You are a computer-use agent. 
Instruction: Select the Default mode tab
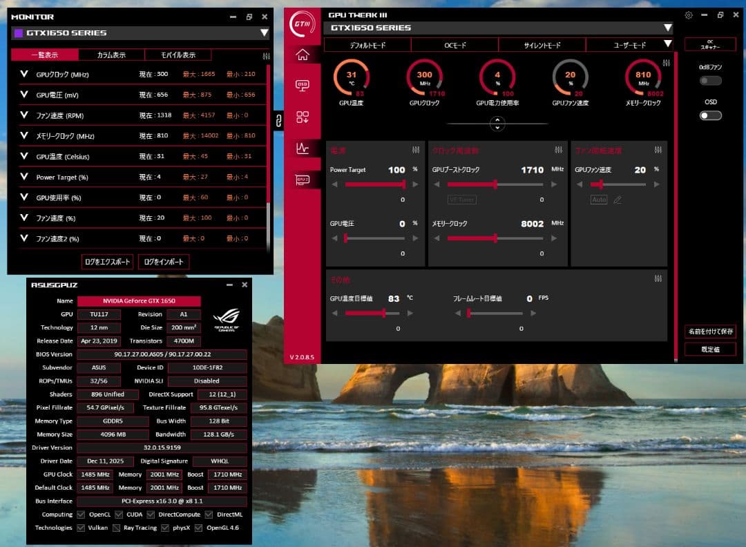pyautogui.click(x=367, y=45)
